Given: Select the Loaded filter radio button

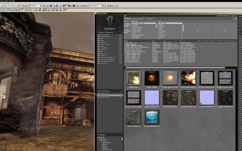Looking at the screenshot, I should click(x=125, y=30).
